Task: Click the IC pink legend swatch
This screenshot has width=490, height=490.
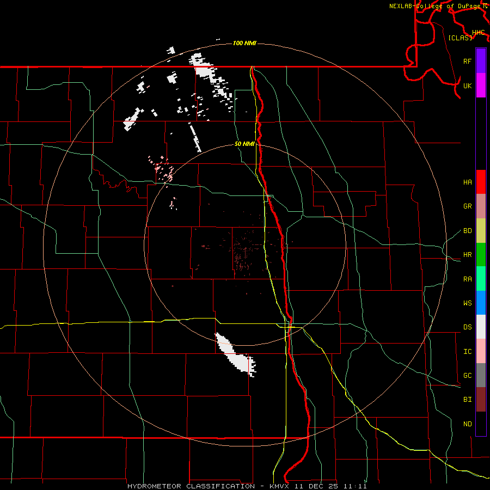Action: [x=481, y=351]
